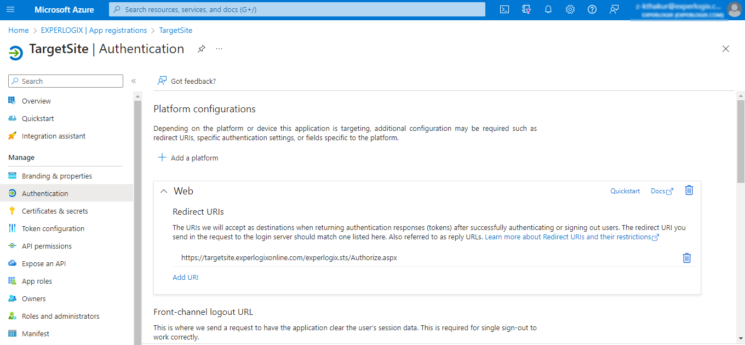Click the Redirect URIs heading
745x345 pixels.
click(x=198, y=211)
